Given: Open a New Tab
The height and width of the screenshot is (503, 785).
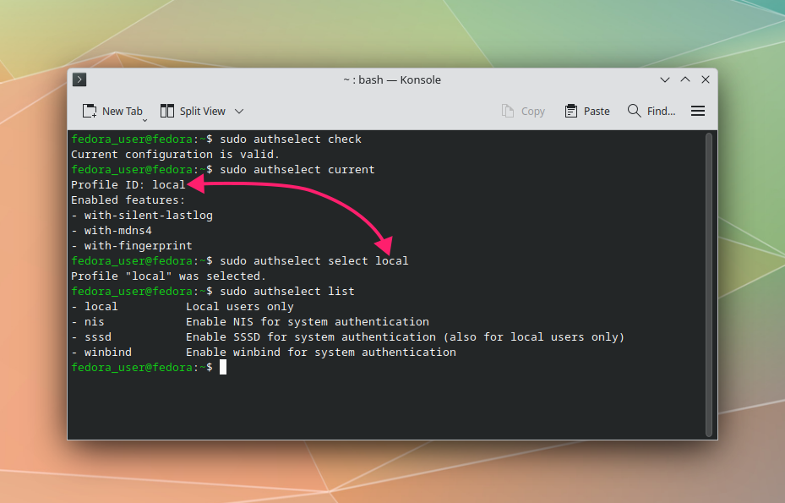Looking at the screenshot, I should [112, 112].
